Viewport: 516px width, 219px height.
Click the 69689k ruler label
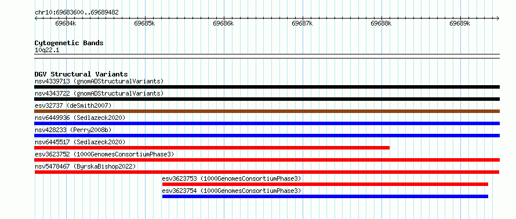(x=460, y=24)
